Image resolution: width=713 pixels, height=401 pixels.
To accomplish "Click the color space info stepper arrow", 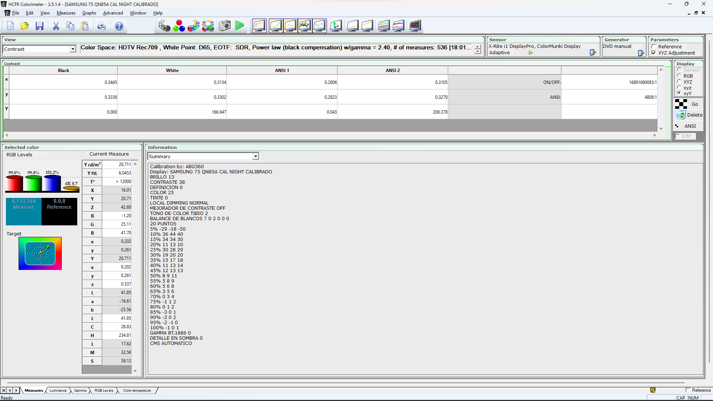I will [x=478, y=47].
